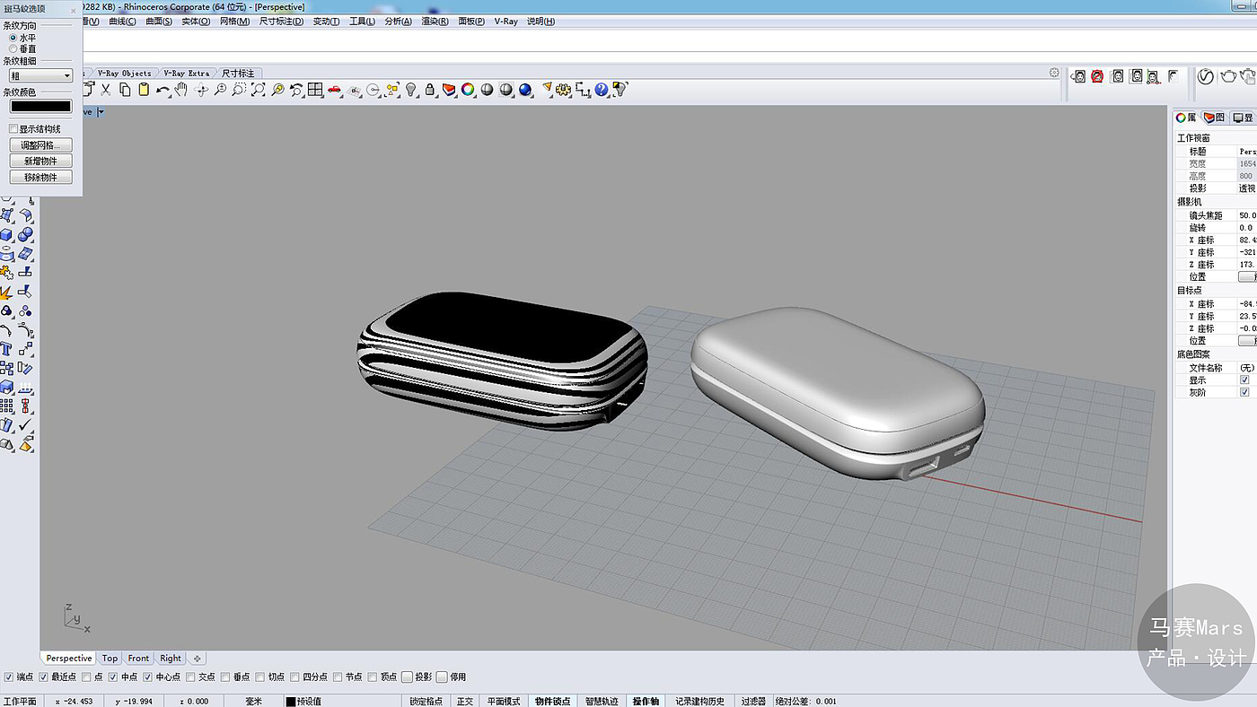Click the light bulb Hide objects icon
Viewport: 1257px width, 707px height.
coord(411,90)
